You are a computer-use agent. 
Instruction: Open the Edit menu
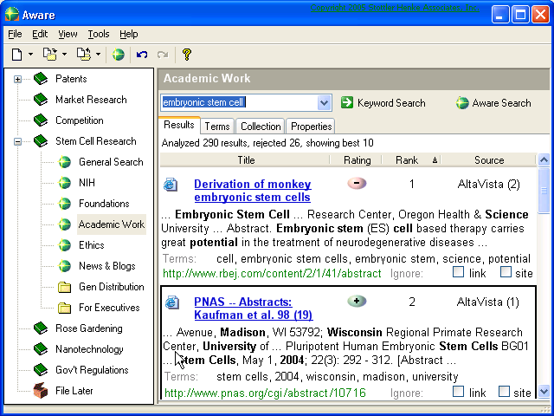coord(40,34)
